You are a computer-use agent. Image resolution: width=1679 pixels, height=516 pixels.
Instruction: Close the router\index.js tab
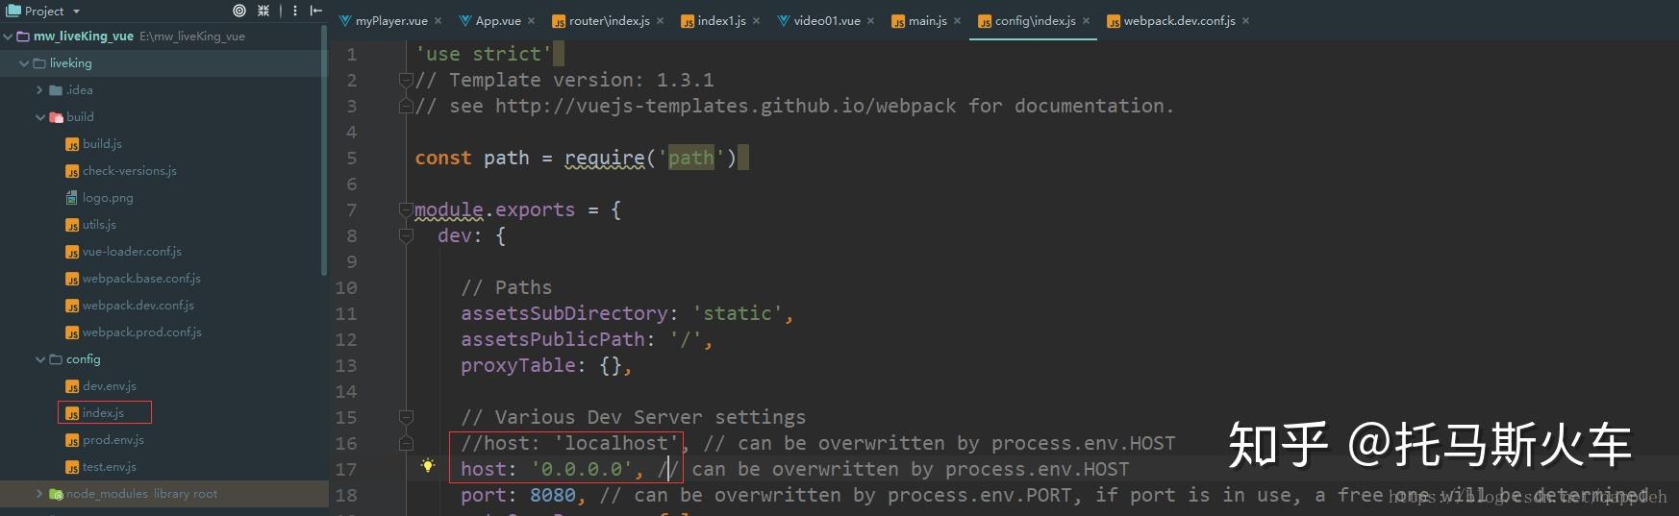(x=660, y=21)
